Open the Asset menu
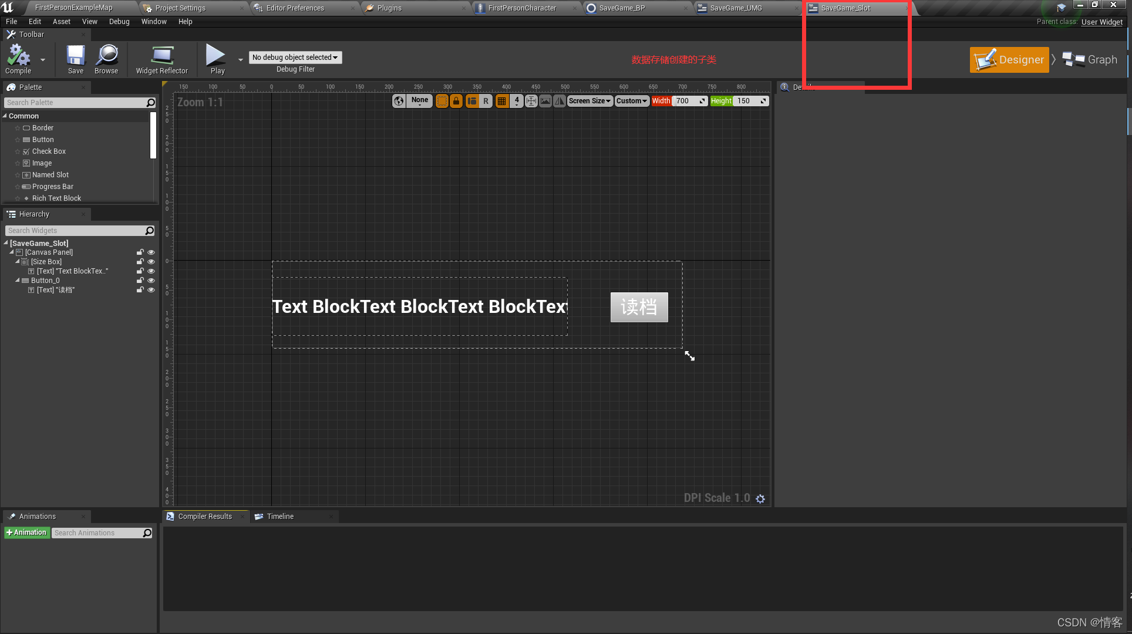The width and height of the screenshot is (1132, 634). coord(61,22)
